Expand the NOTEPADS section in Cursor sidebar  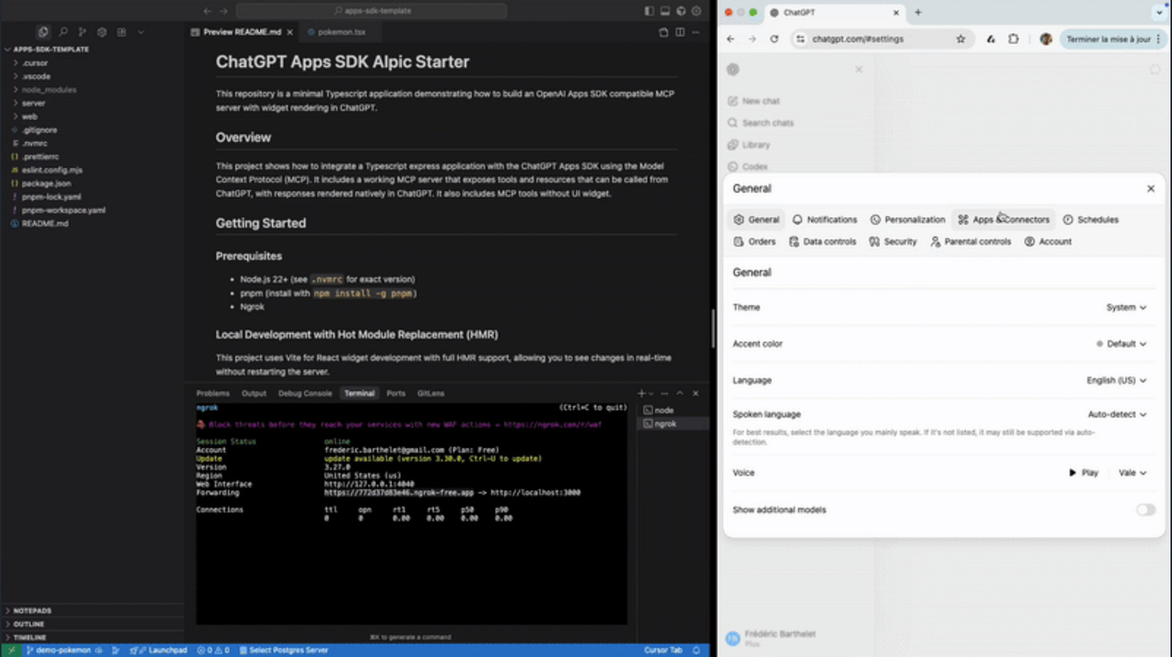click(x=32, y=610)
